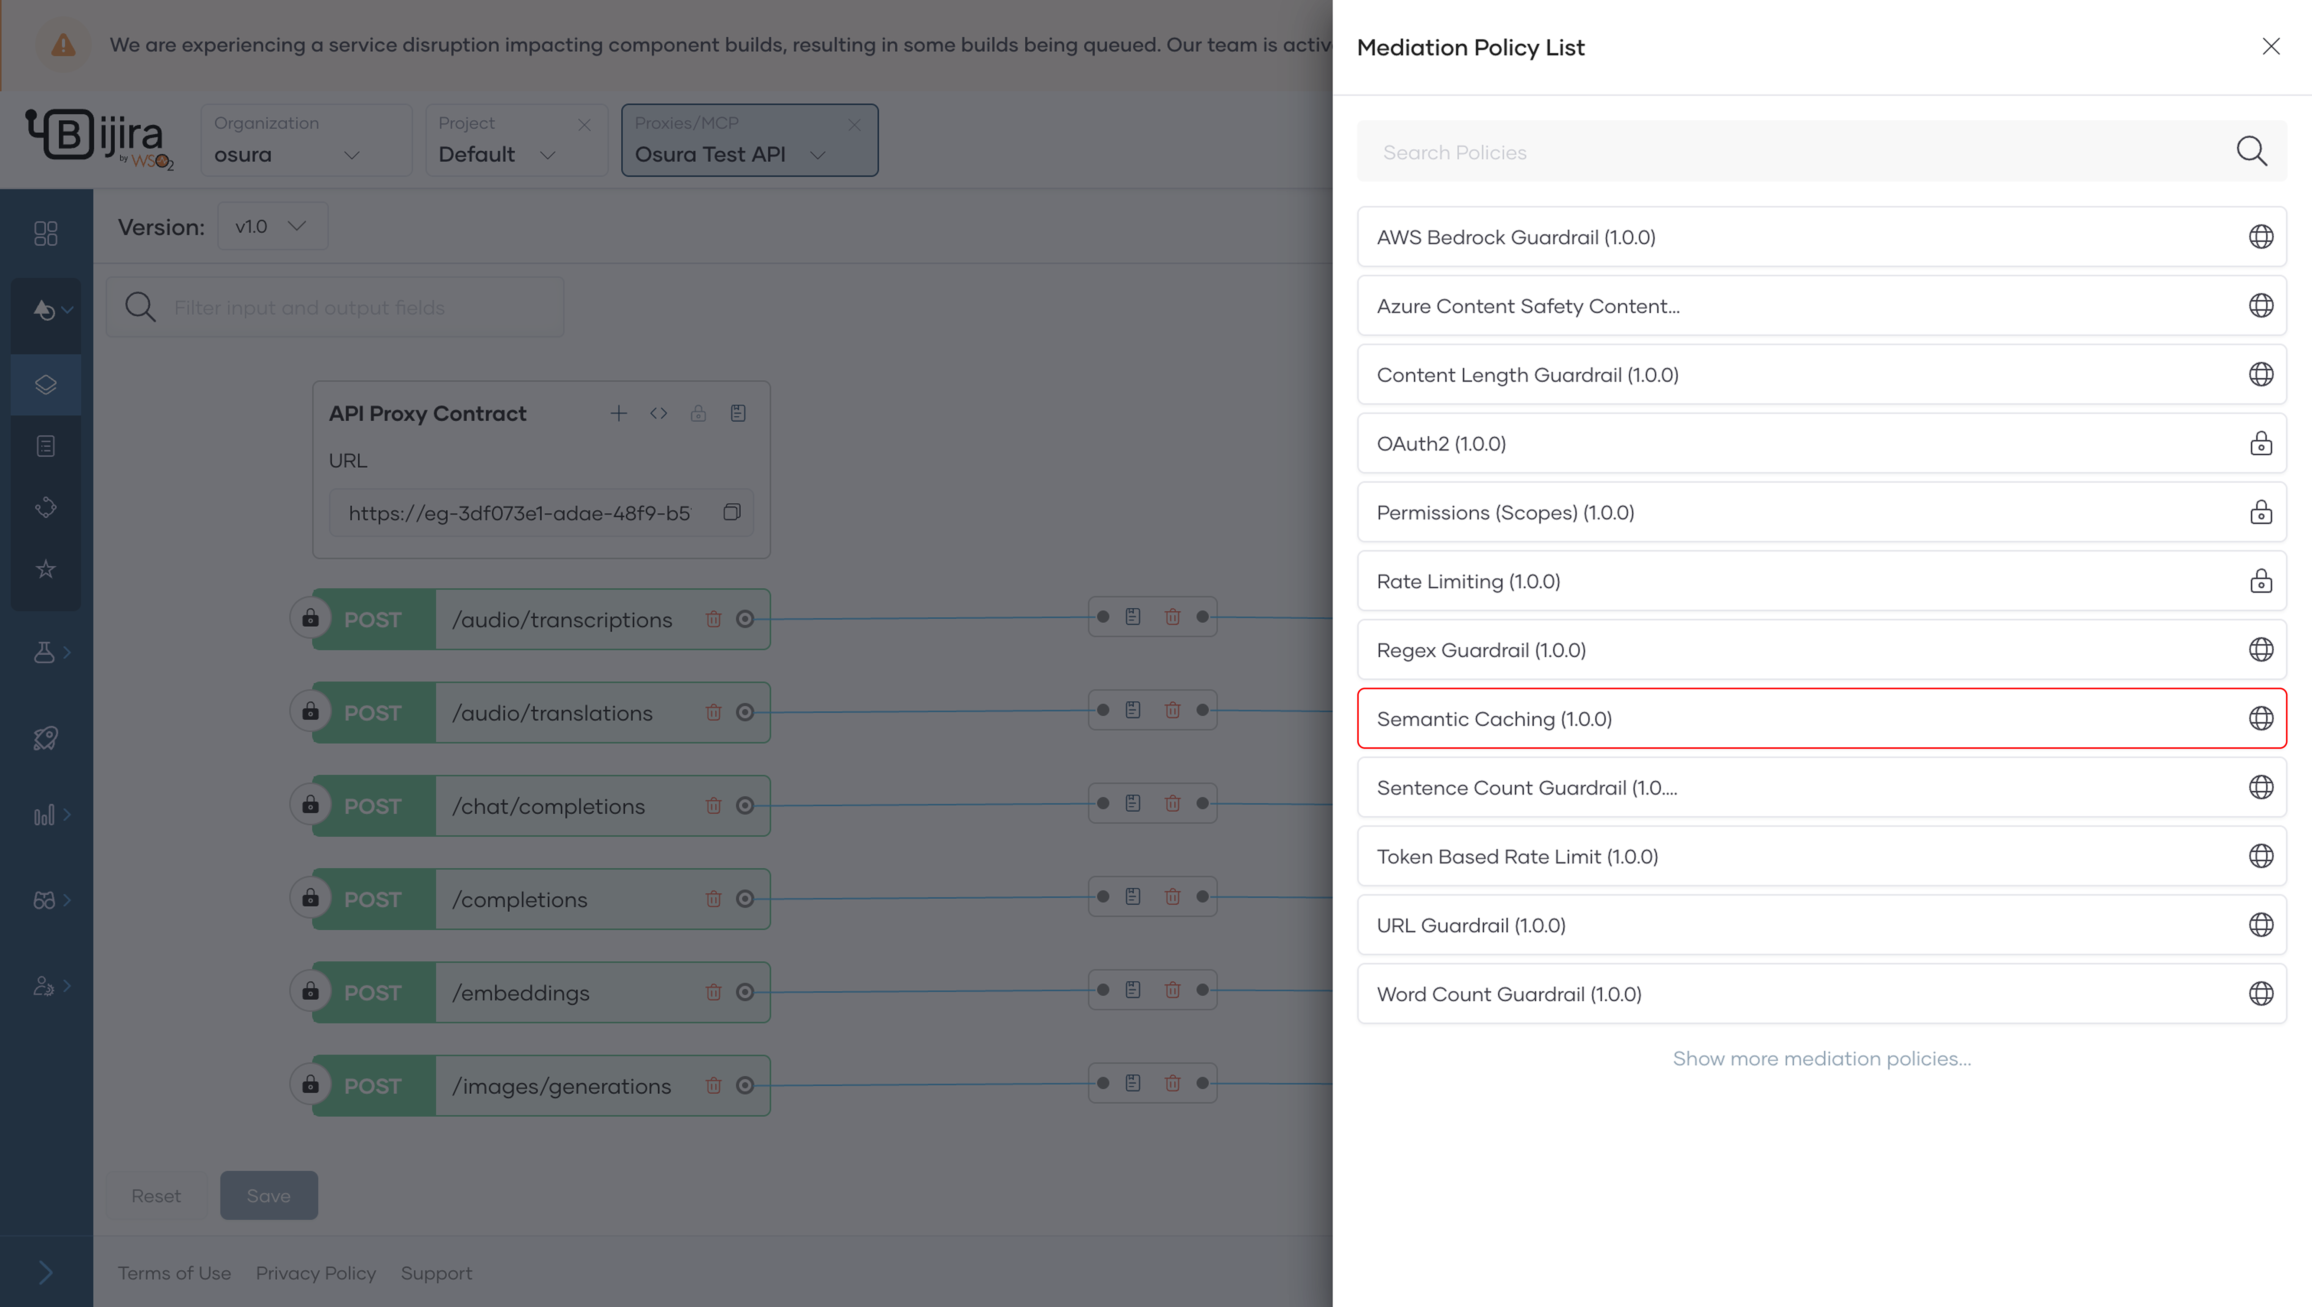
Task: Open the rocket deploy sidebar icon
Action: click(45, 738)
